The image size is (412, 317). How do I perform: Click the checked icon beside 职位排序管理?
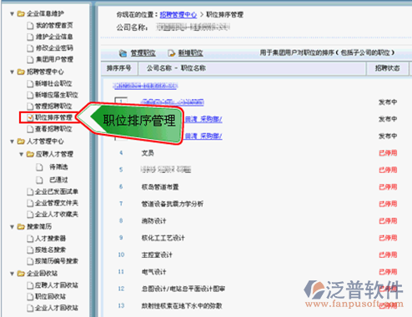coord(30,117)
